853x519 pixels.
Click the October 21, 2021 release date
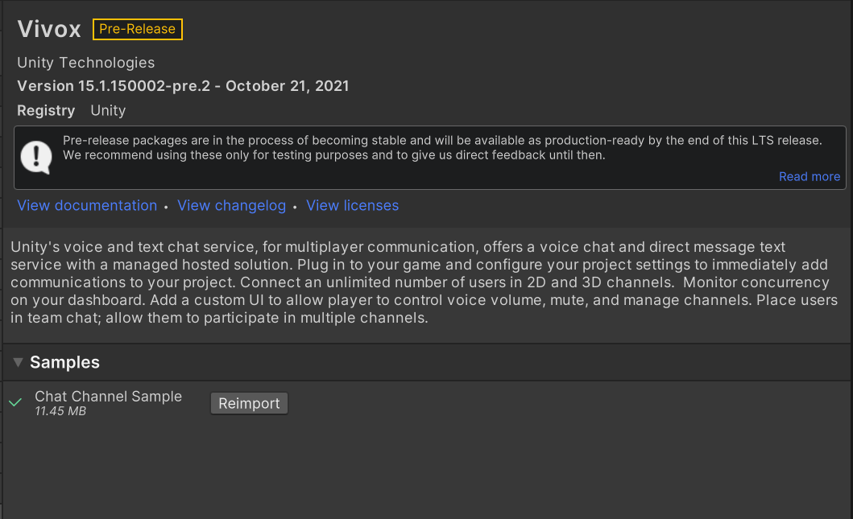288,86
